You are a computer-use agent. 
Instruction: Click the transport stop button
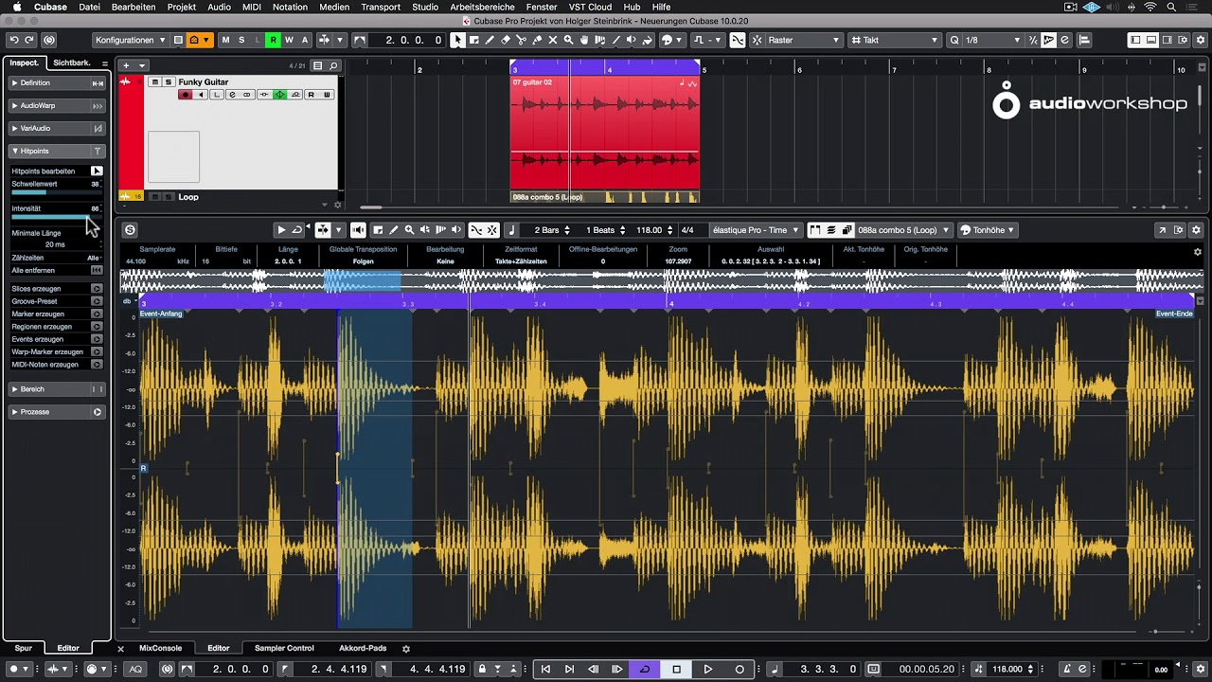[676, 670]
